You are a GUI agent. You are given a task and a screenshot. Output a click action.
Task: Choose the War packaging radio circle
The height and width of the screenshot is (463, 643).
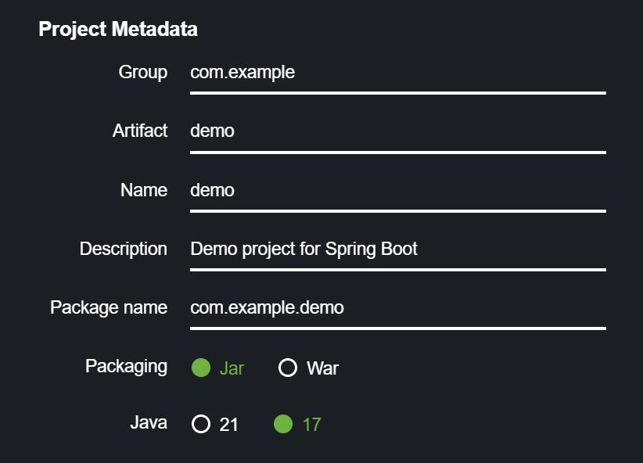coord(288,368)
